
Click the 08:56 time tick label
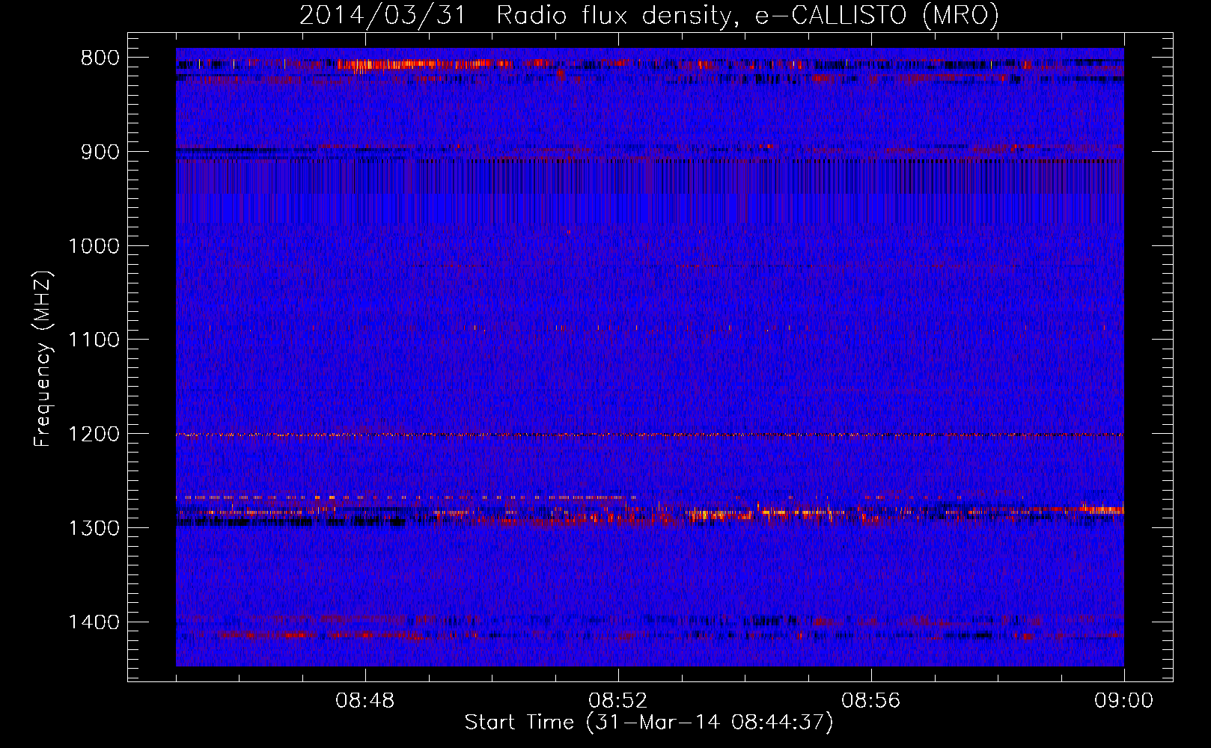pos(871,701)
